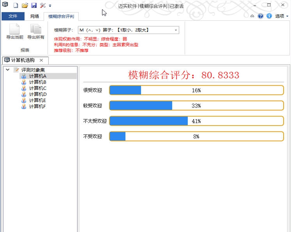Select 计算机E in the tree

coord(37,101)
